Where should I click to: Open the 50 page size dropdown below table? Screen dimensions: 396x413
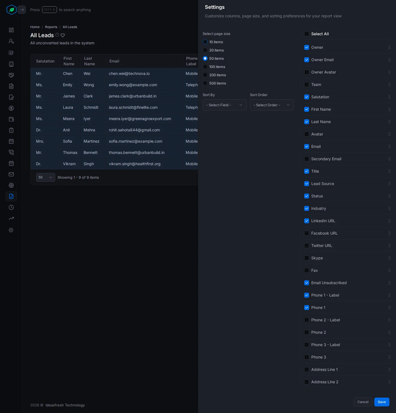pyautogui.click(x=46, y=177)
